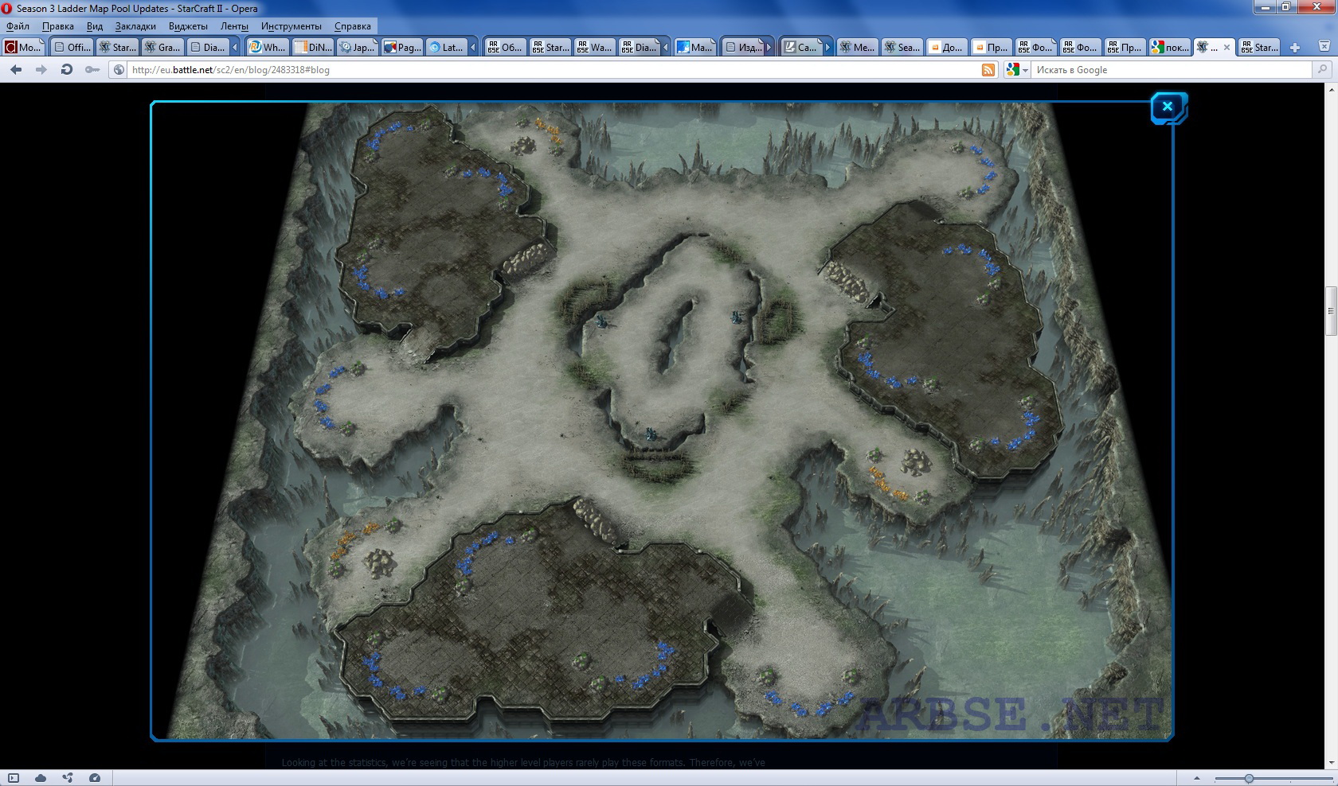Switch to the 'DiN...' tab
The height and width of the screenshot is (786, 1338).
click(312, 48)
